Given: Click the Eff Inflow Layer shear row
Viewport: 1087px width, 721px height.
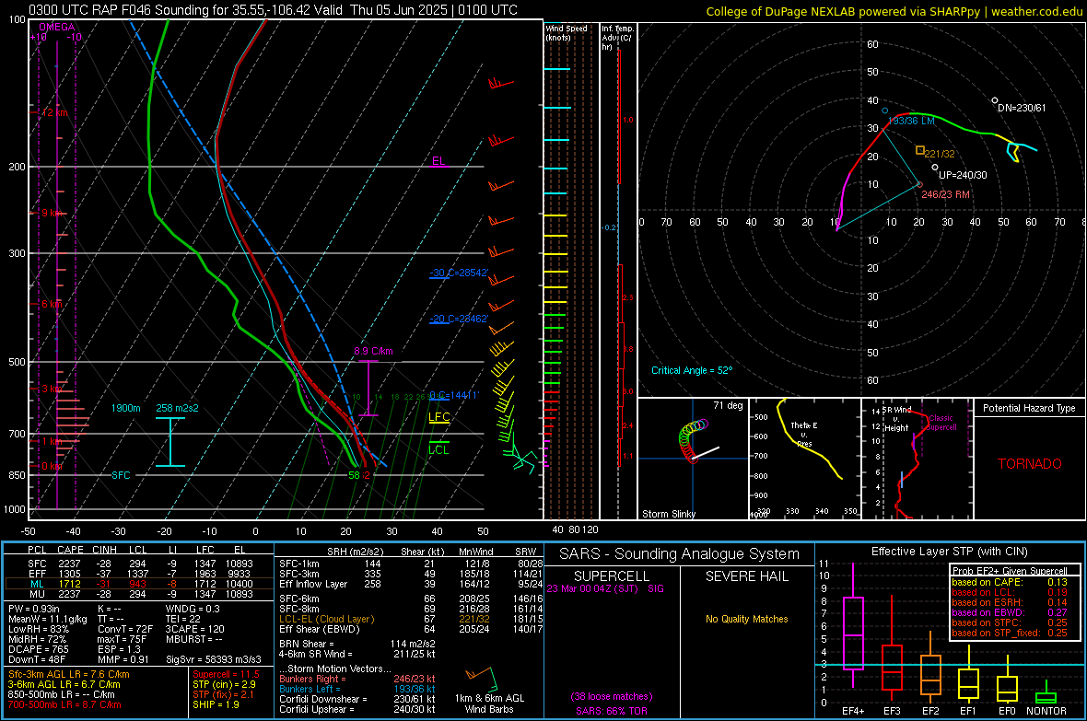Looking at the screenshot, I should (x=411, y=584).
